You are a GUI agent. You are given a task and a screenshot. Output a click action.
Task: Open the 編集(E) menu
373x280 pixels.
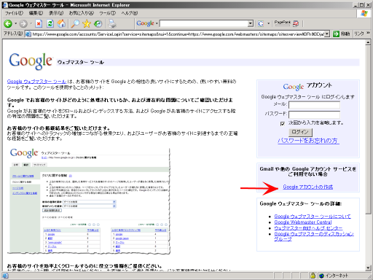(x=36, y=13)
